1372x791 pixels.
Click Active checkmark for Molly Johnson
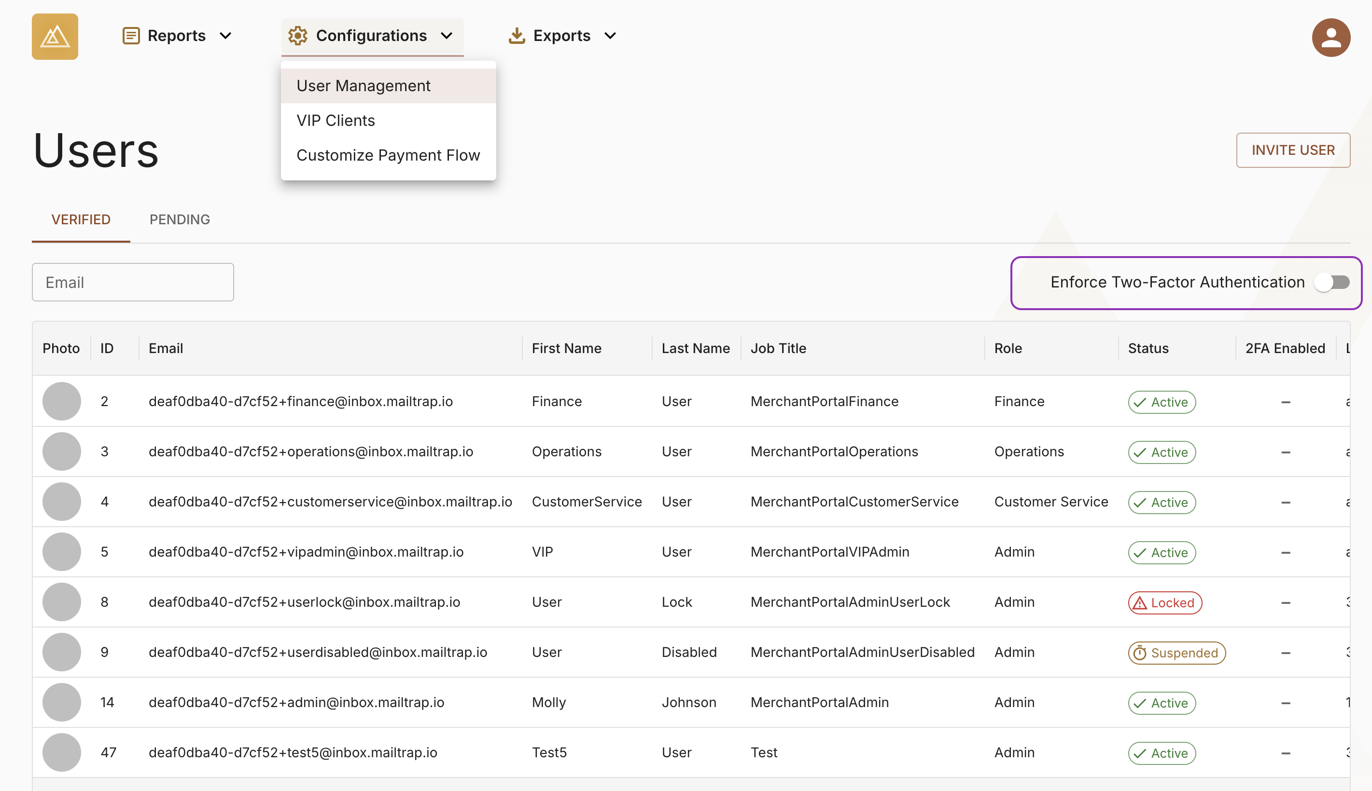pyautogui.click(x=1140, y=703)
